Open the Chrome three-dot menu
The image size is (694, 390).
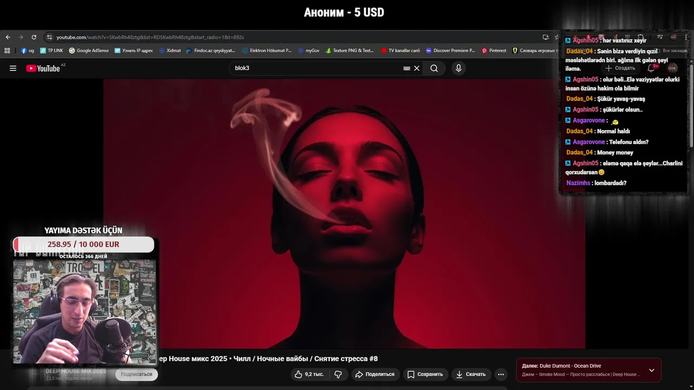pos(686,37)
